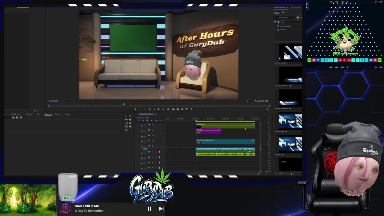Image resolution: width=384 pixels, height=216 pixels.
Task: Click the Go to Out point button
Action: [x=168, y=109]
